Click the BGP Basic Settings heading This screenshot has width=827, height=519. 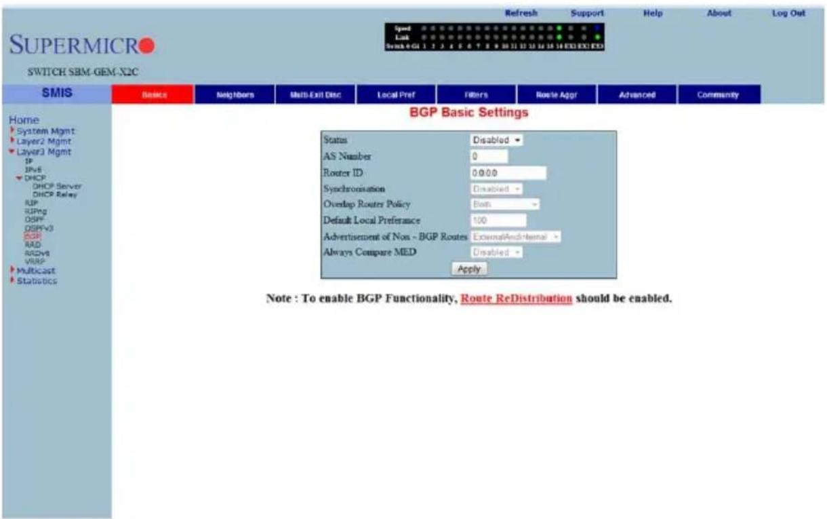click(x=468, y=114)
